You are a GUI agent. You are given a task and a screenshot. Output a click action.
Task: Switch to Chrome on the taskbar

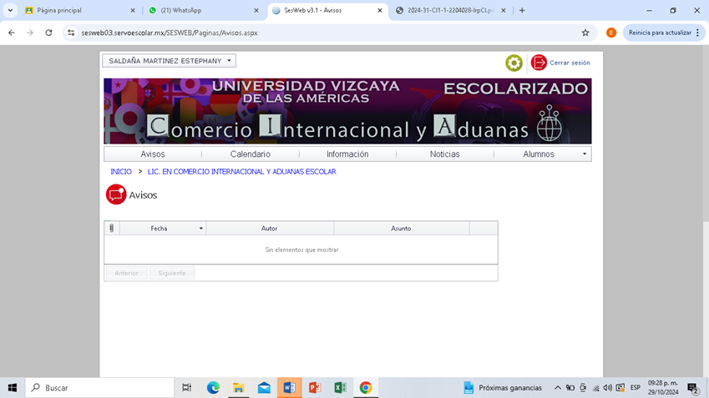(x=365, y=388)
